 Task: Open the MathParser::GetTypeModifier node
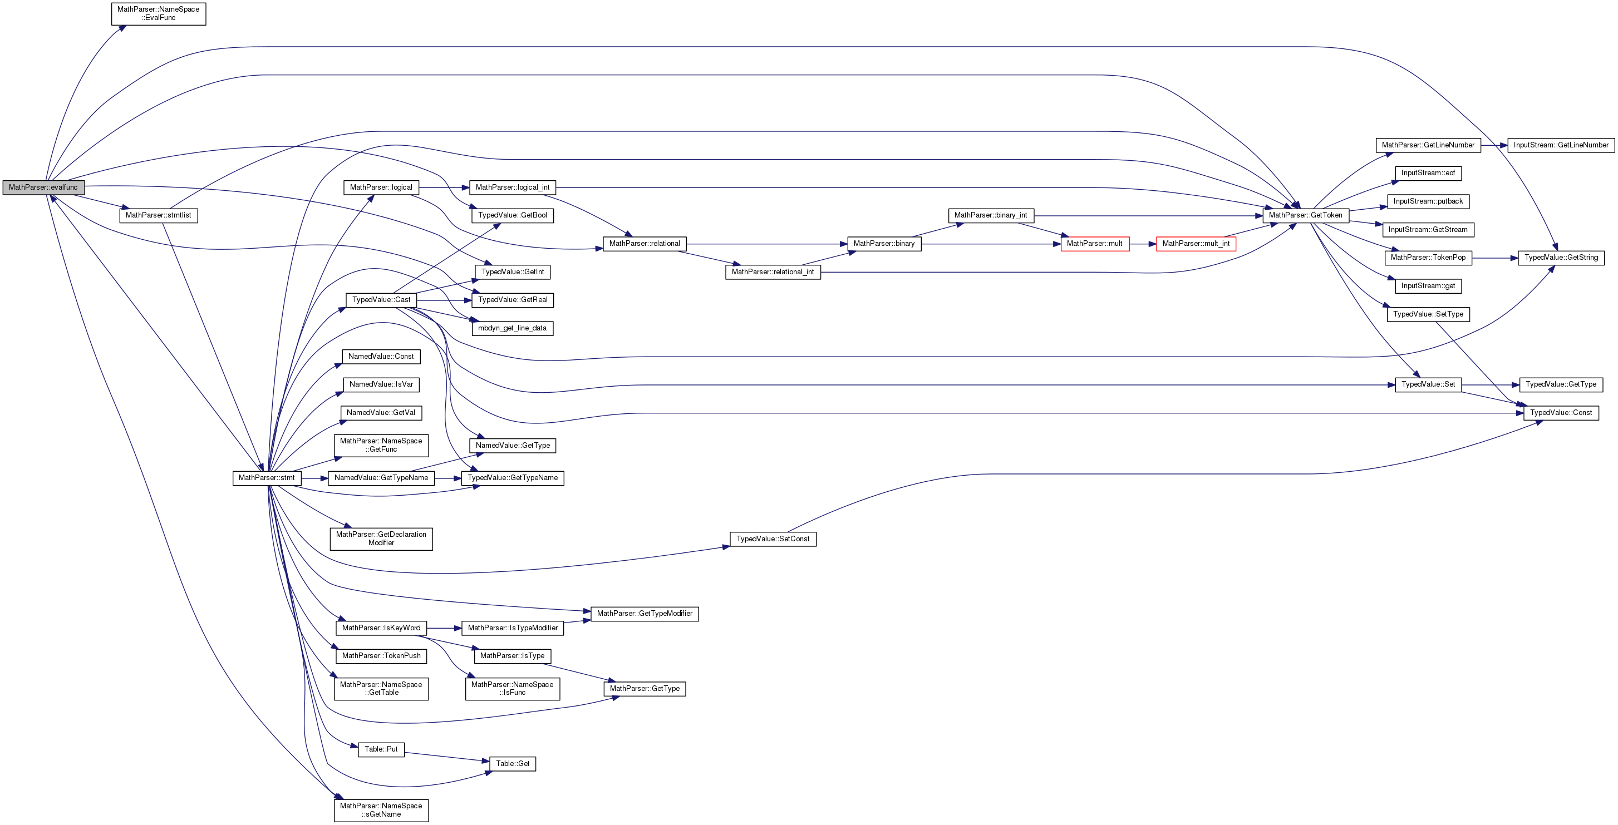tap(644, 614)
